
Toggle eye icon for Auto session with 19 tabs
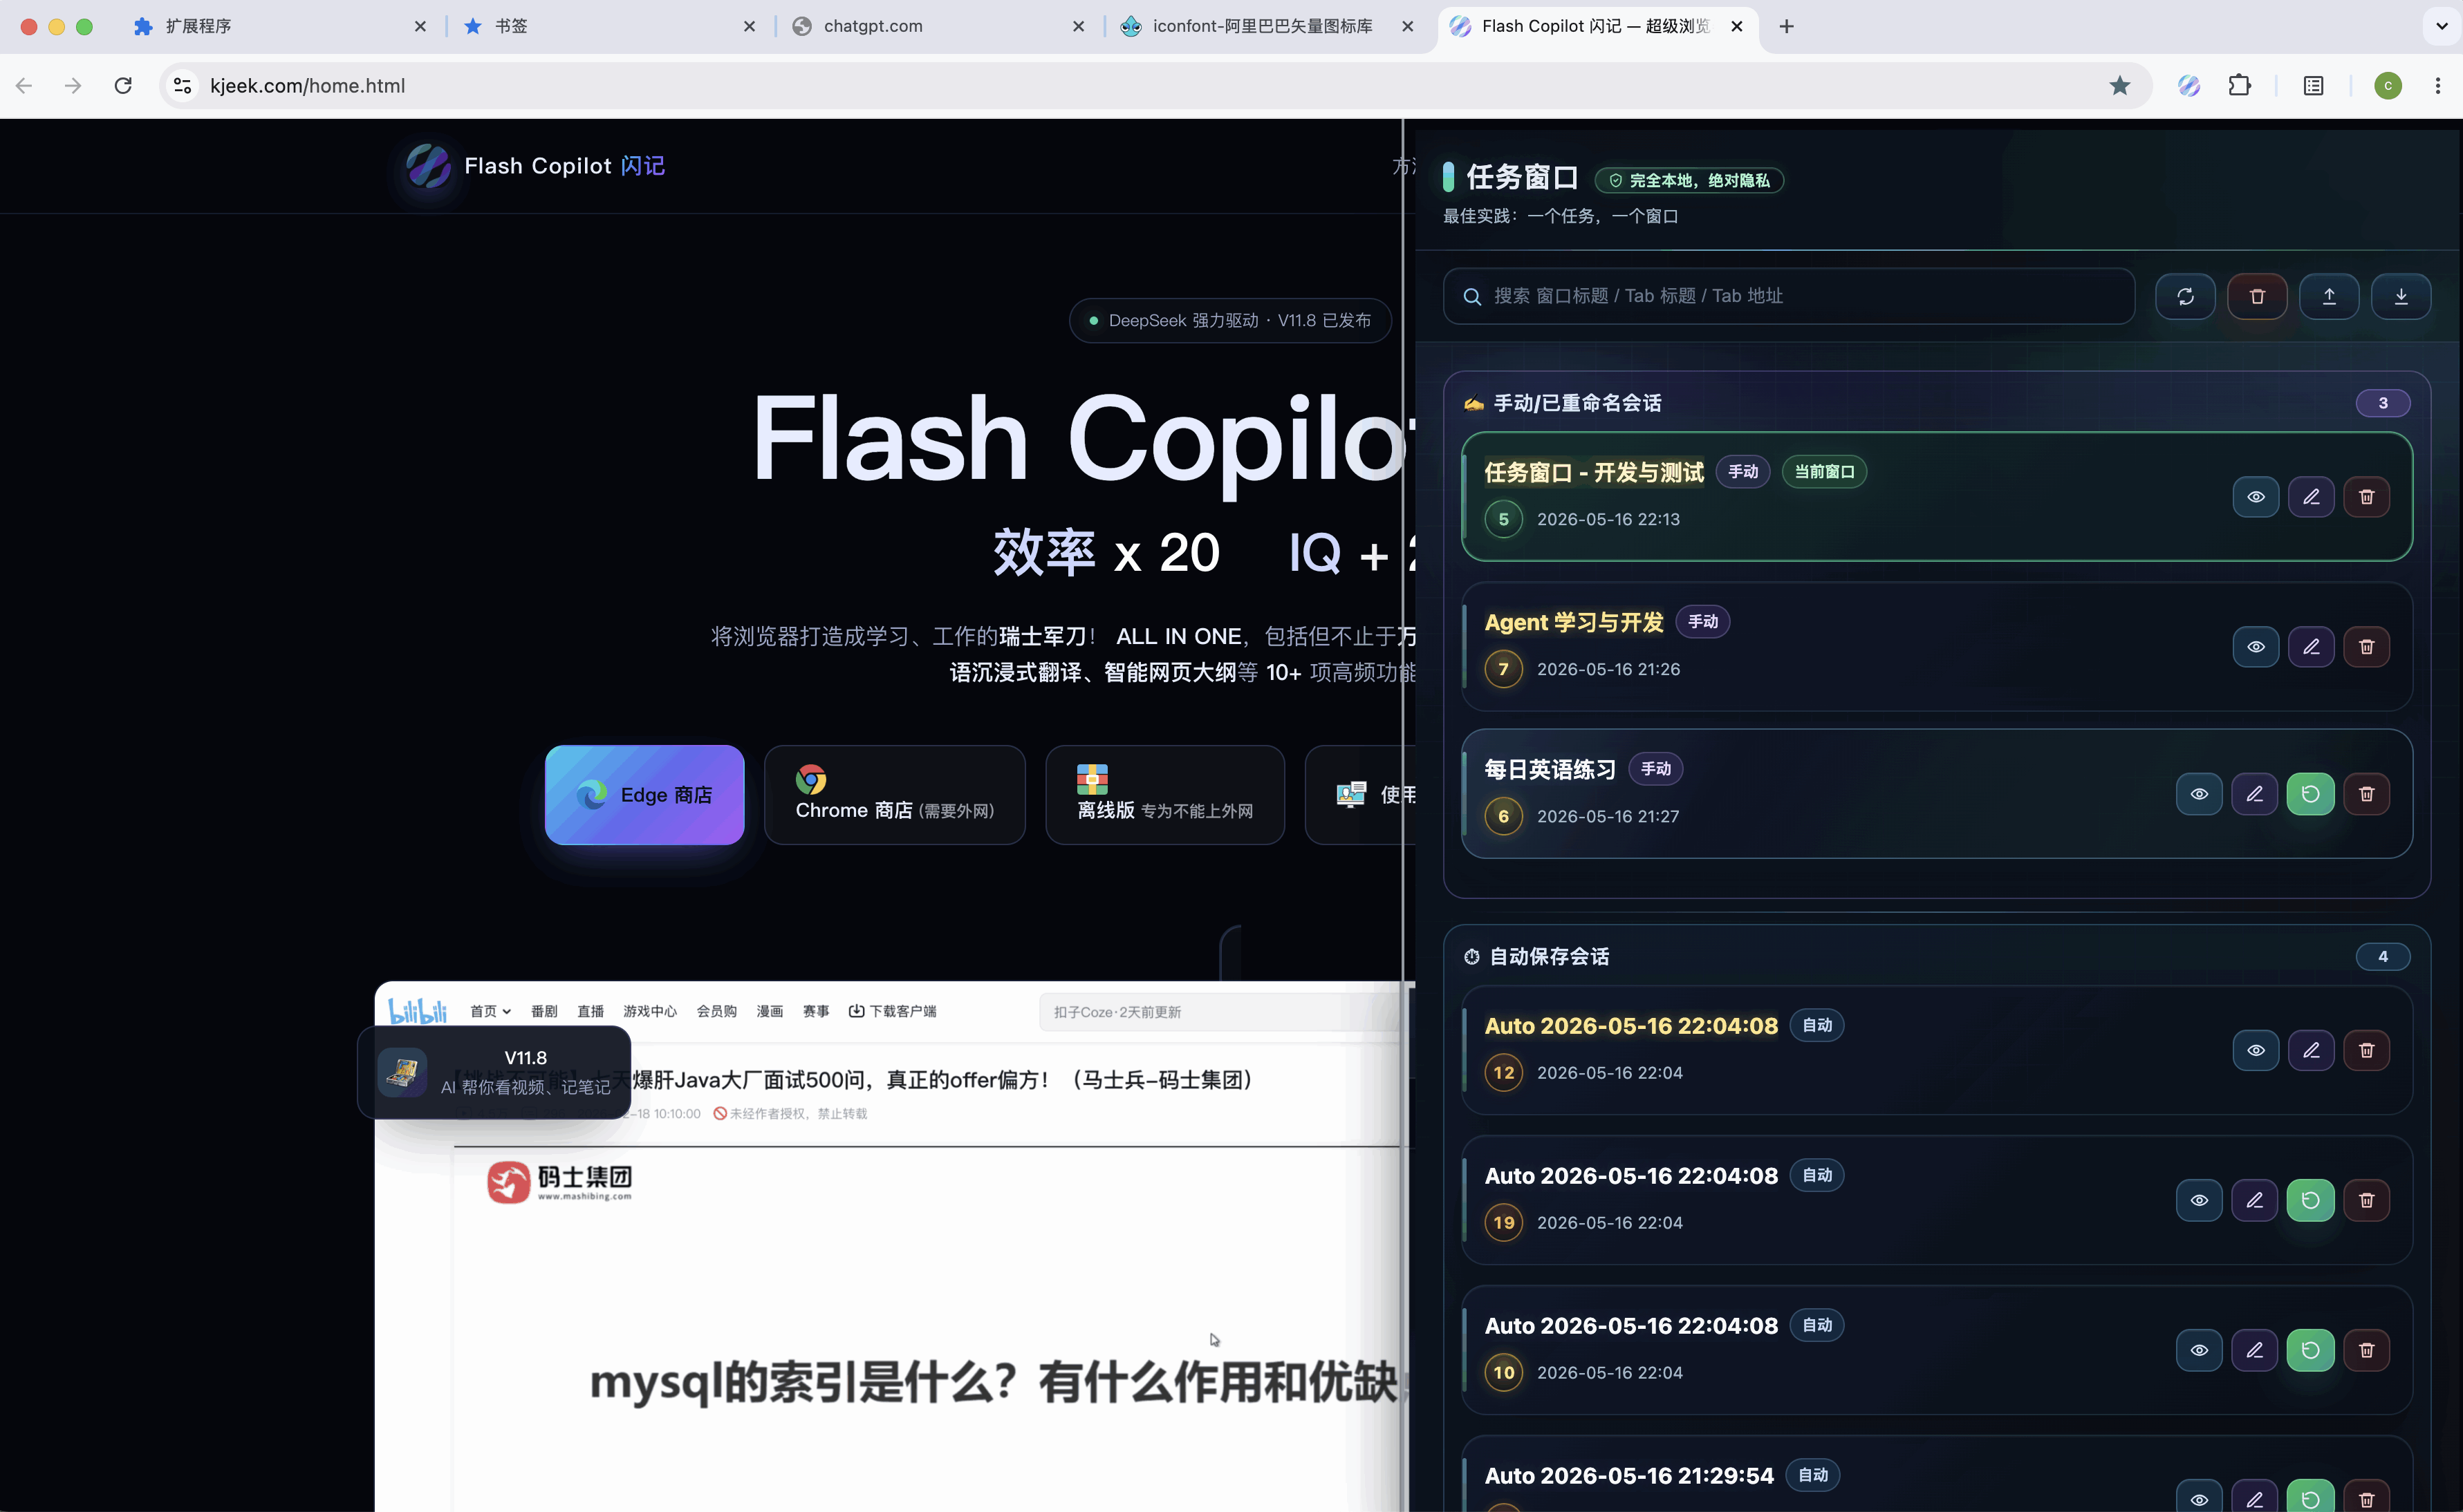[2199, 1200]
